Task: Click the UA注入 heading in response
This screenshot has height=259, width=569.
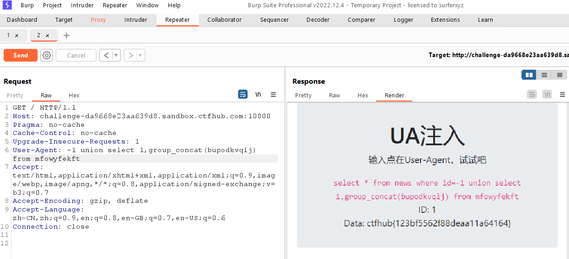Action: pyautogui.click(x=427, y=135)
